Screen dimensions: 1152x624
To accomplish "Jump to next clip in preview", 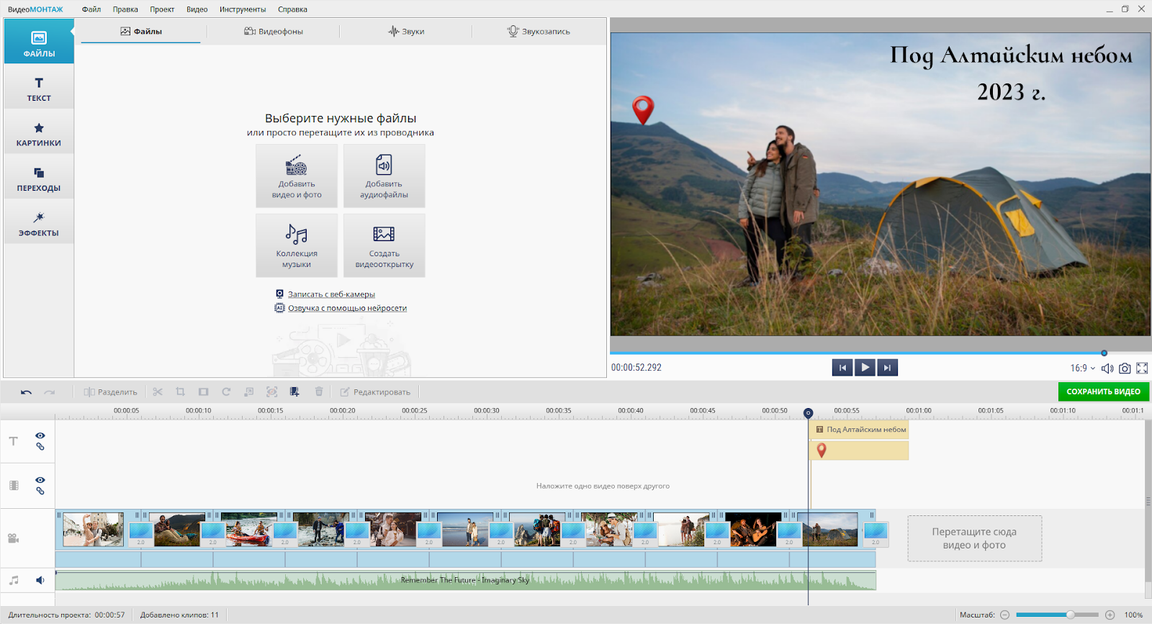I will (887, 368).
